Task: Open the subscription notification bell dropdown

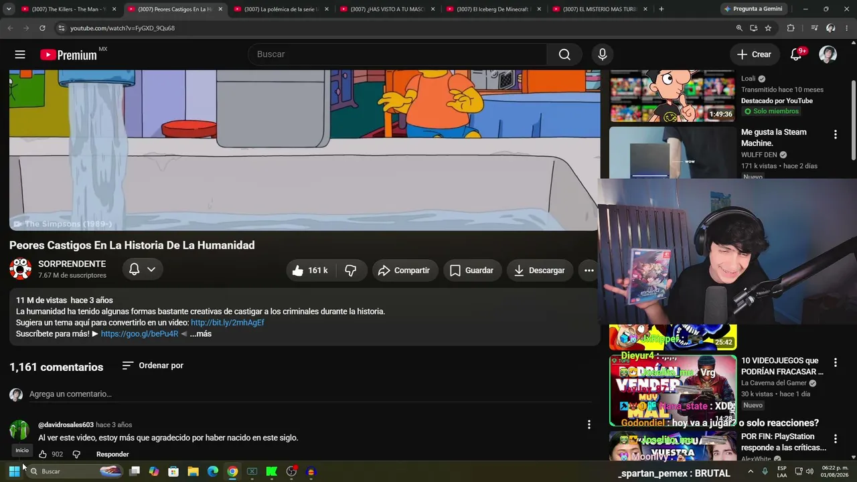Action: [142, 269]
